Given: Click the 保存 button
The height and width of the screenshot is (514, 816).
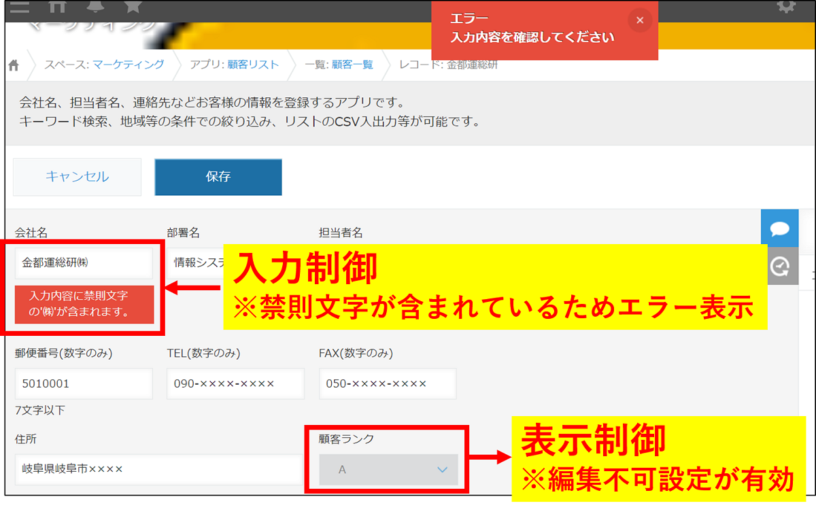Looking at the screenshot, I should click(x=218, y=177).
